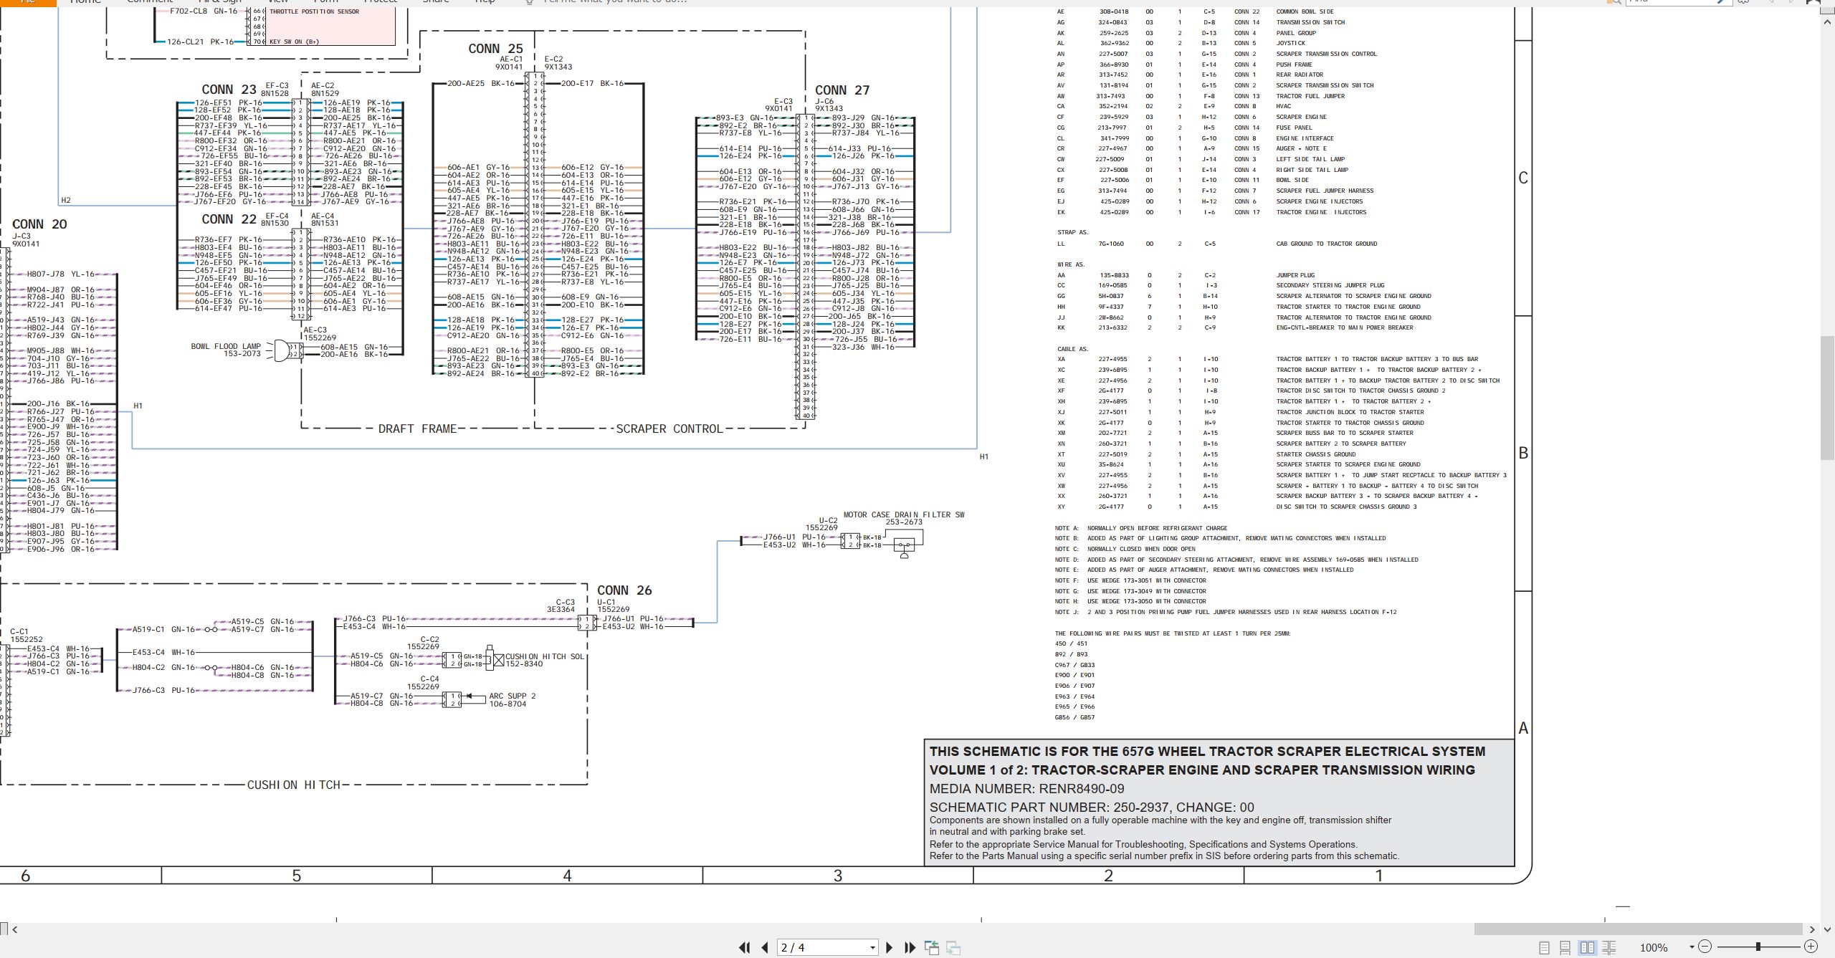This screenshot has height=958, width=1835.
Task: Enable continuous page view mode
Action: 1565,947
